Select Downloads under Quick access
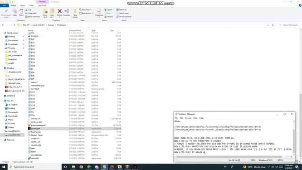The height and width of the screenshot is (170, 302). [x=13, y=44]
